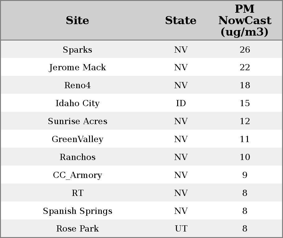Click the Idaho City site name

click(x=78, y=103)
